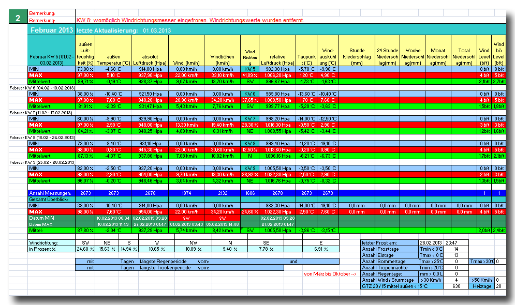Select the humidity mean value '89,71 %'
The width and height of the screenshot is (515, 305).
85,82
